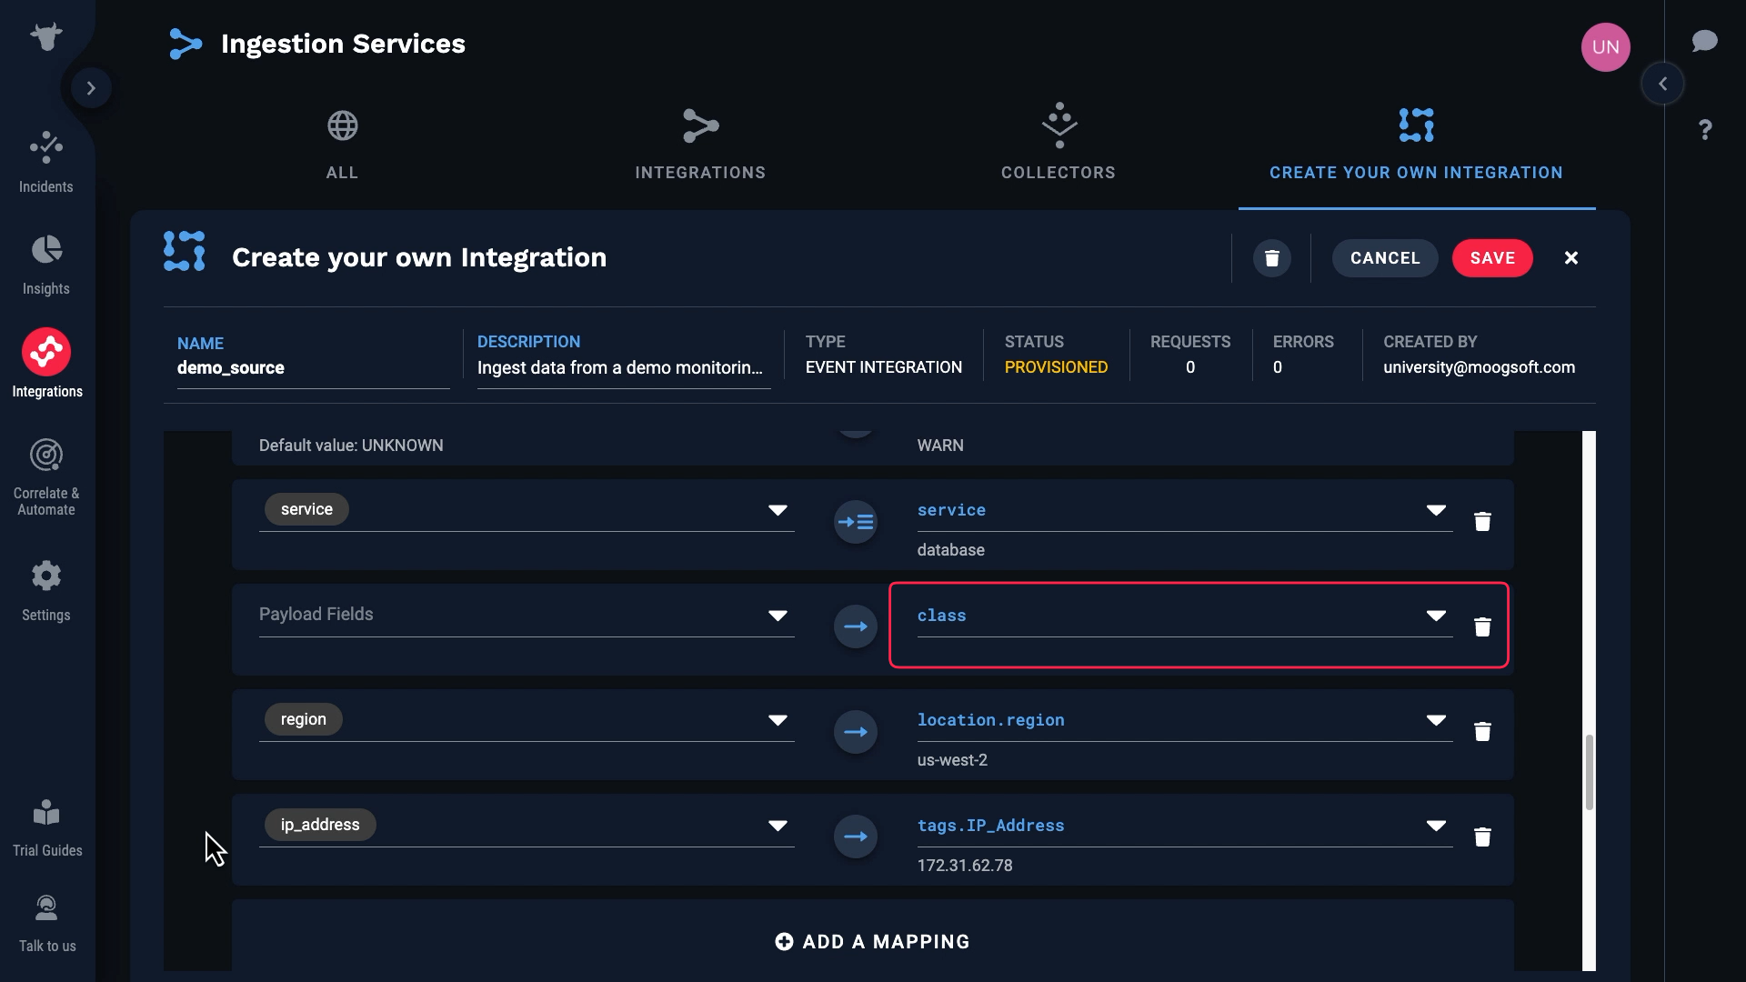Image resolution: width=1746 pixels, height=982 pixels.
Task: Toggle the region mapping arrow button
Action: [x=855, y=732]
